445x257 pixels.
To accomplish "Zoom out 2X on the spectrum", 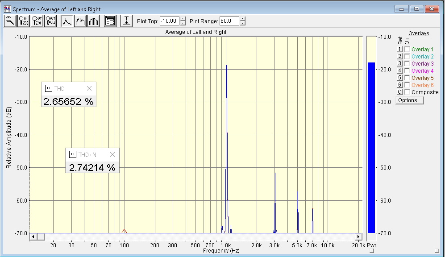I will coord(37,21).
